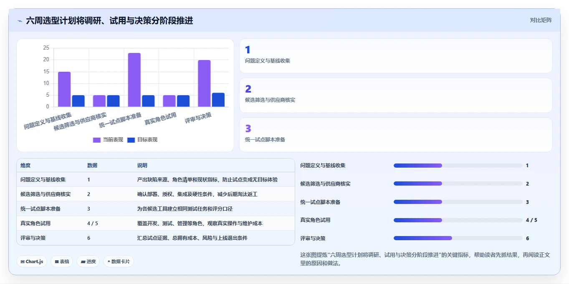The height and width of the screenshot is (284, 569).
Task: Click the 进度 tag chip
Action: click(88, 261)
